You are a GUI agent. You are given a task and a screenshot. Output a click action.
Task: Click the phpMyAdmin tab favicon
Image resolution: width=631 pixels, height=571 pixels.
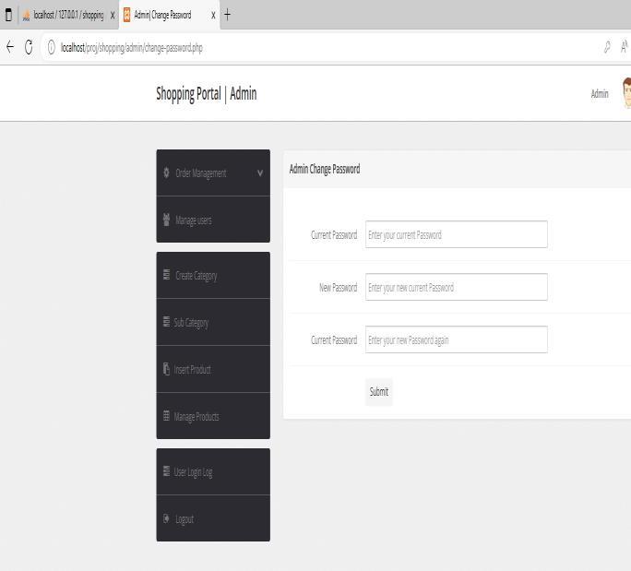pos(27,16)
